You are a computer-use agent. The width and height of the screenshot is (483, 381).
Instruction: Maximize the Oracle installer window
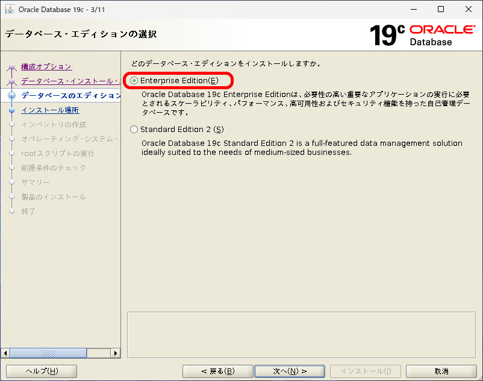441,9
